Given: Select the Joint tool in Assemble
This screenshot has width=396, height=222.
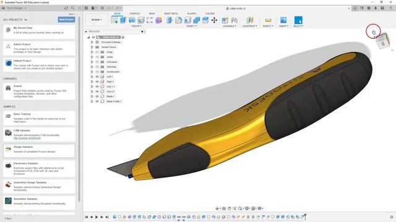Looking at the screenshot, I should click(x=234, y=20).
